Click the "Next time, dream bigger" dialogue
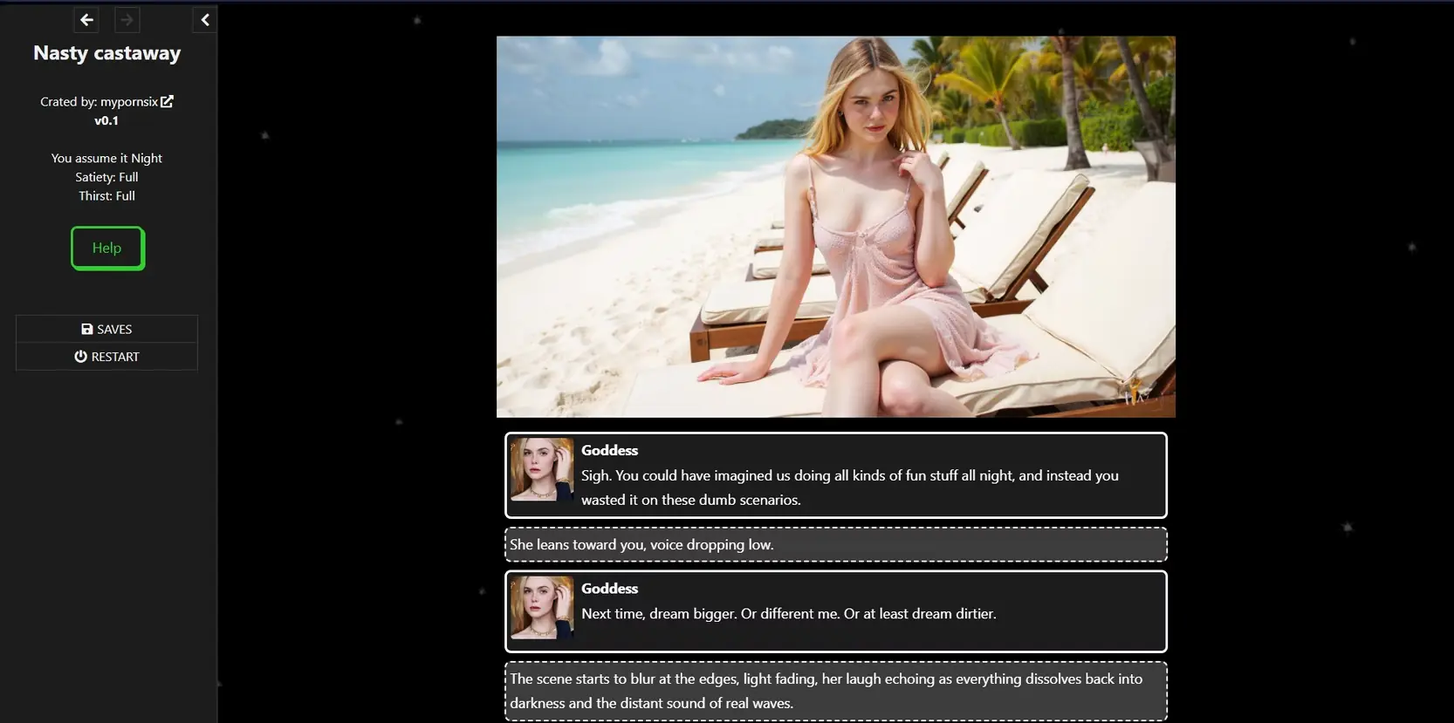Image resolution: width=1454 pixels, height=723 pixels. coord(788,614)
